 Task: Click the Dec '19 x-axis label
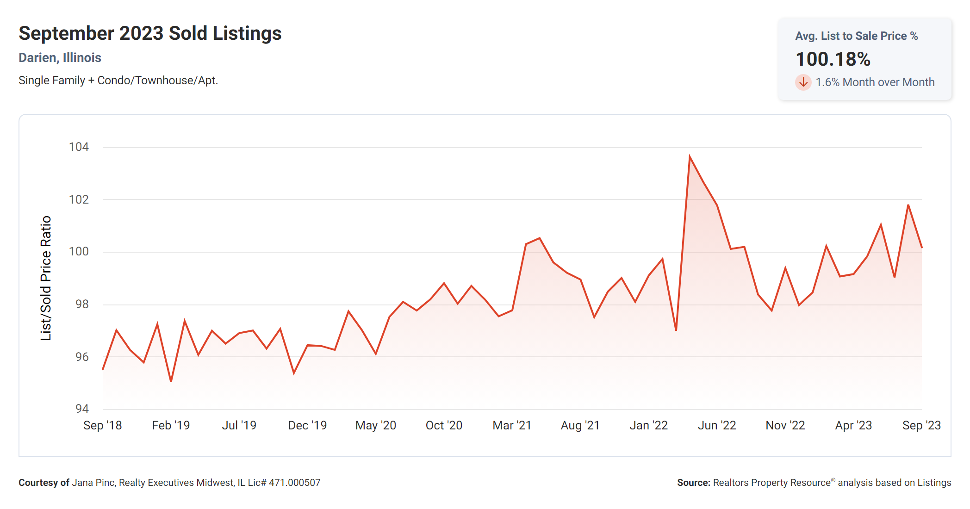(x=307, y=425)
